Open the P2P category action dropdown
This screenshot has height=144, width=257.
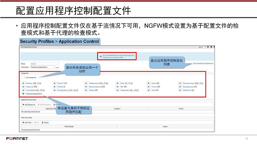118,87
